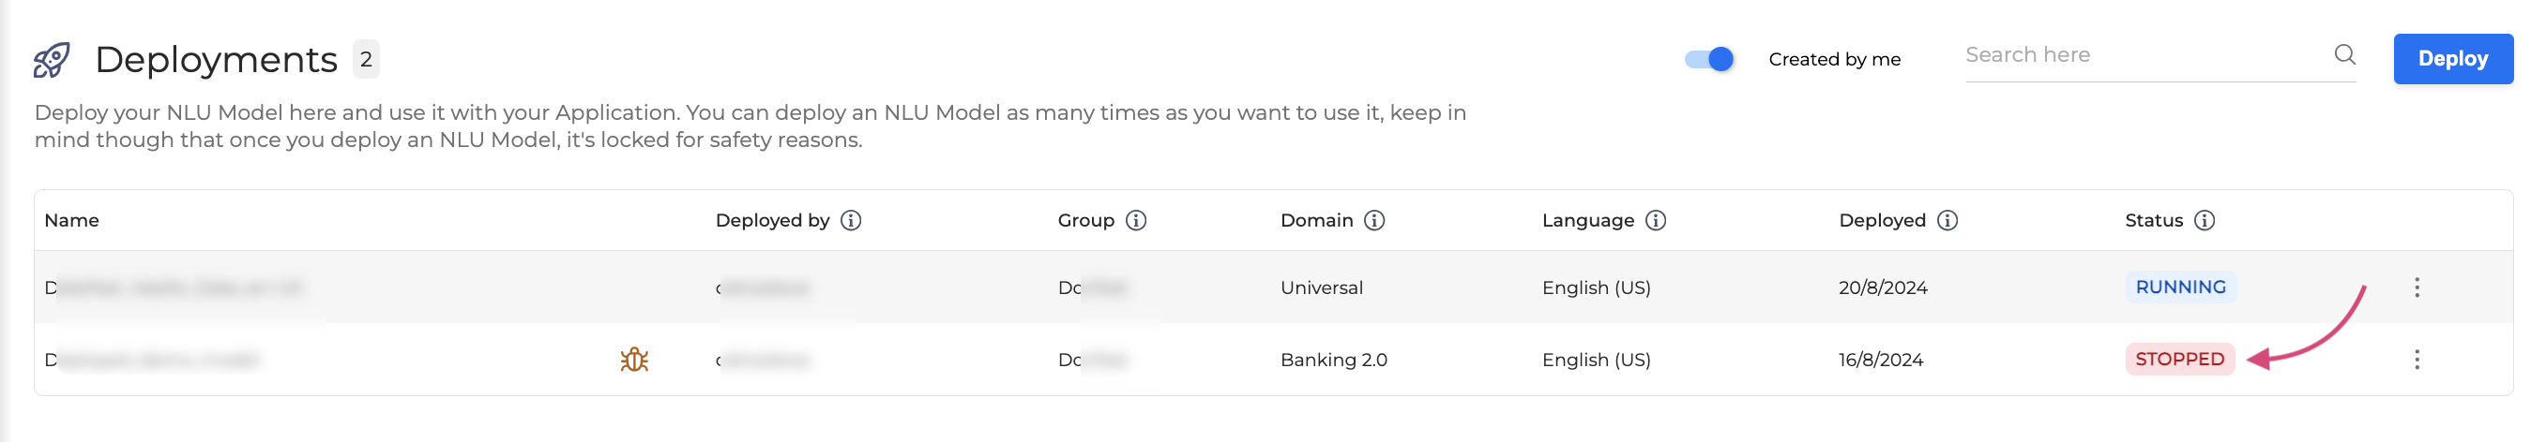The width and height of the screenshot is (2546, 442).
Task: Toggle the Created by me switch
Action: (1709, 59)
